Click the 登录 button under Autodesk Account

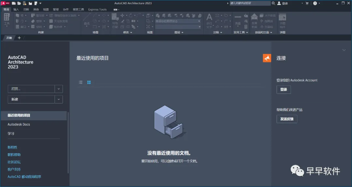point(284,89)
